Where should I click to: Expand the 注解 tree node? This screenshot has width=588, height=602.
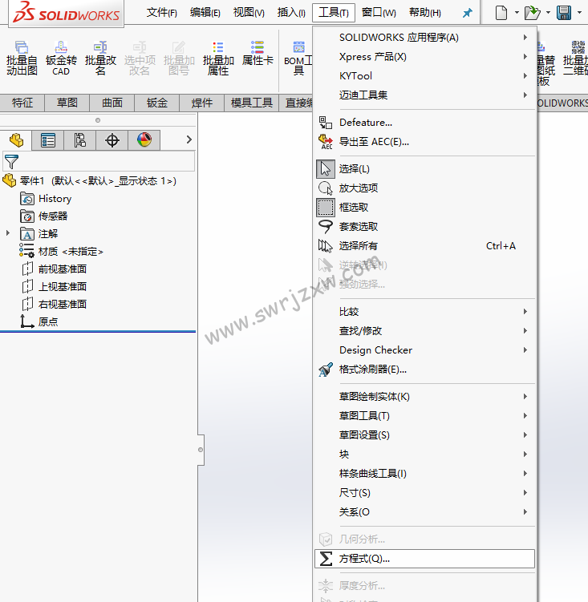tap(8, 233)
